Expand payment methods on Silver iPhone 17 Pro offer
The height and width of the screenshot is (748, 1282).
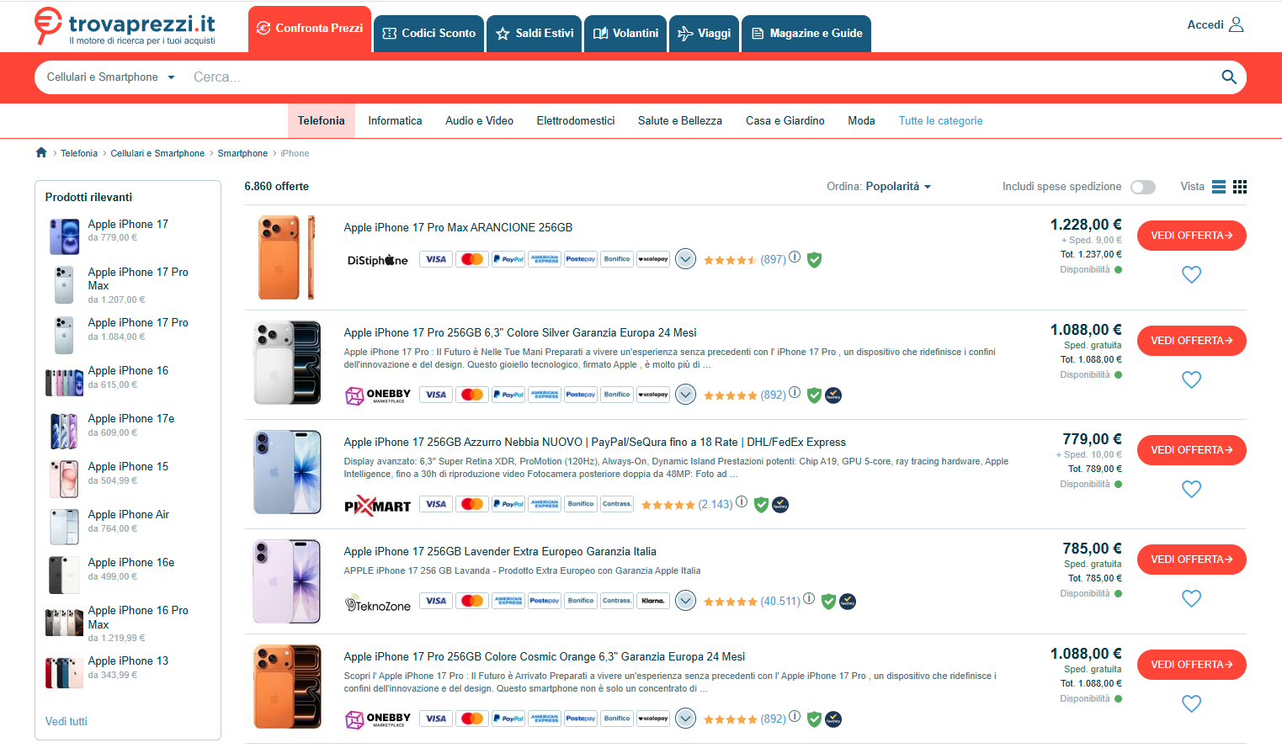coord(686,394)
